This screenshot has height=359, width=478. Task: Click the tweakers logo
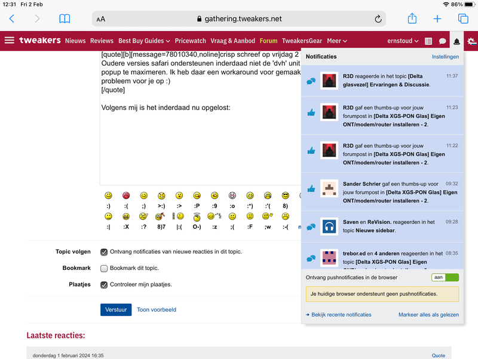(x=40, y=40)
